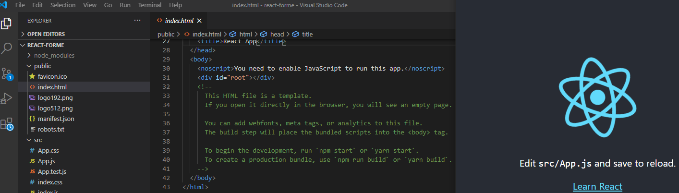Click the EXPLORER panel title
679x193 pixels.
[39, 21]
